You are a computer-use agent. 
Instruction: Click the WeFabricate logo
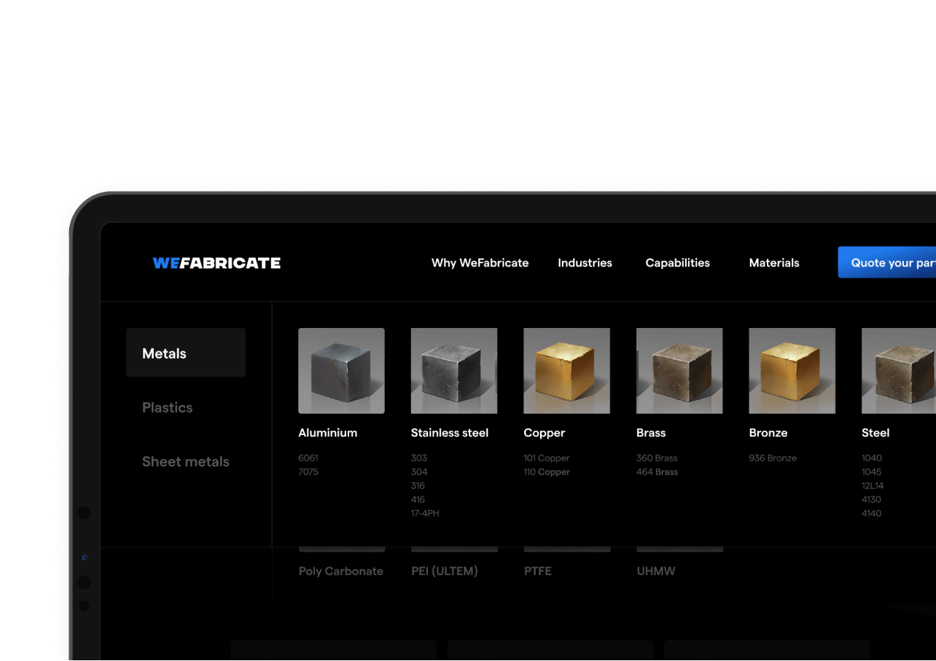(x=217, y=263)
